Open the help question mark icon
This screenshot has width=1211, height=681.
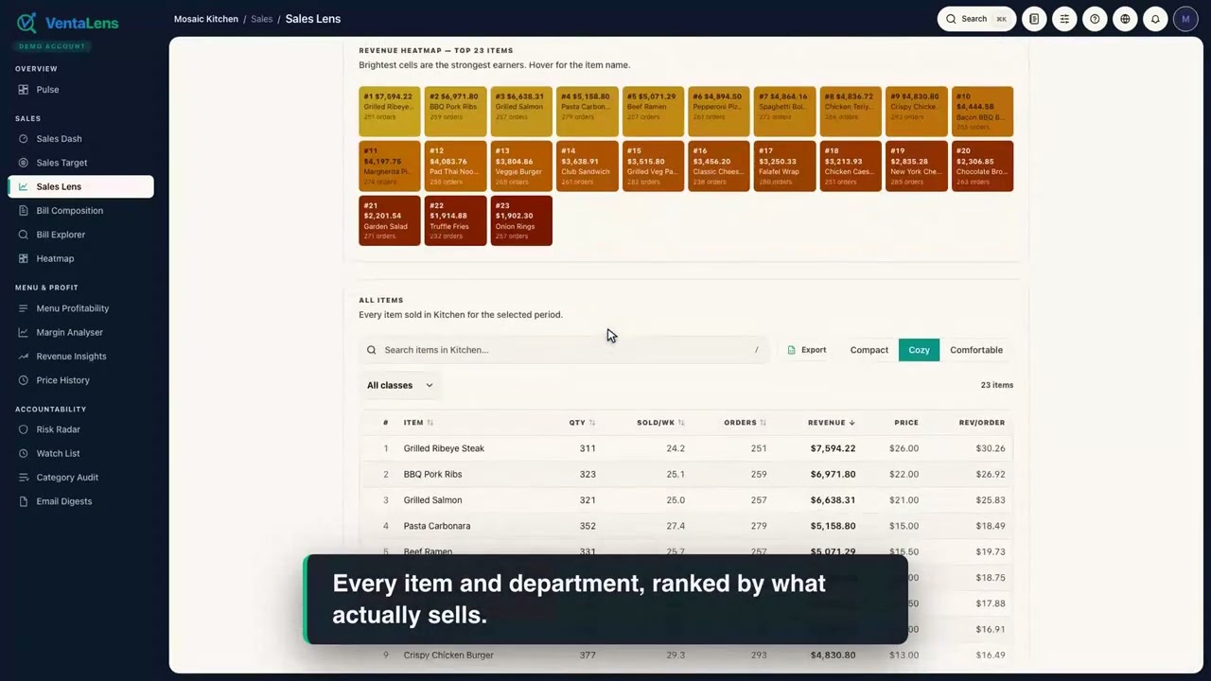1095,19
